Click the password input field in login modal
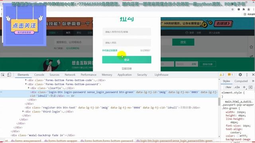The width and height of the screenshot is (255, 143). pos(127,43)
